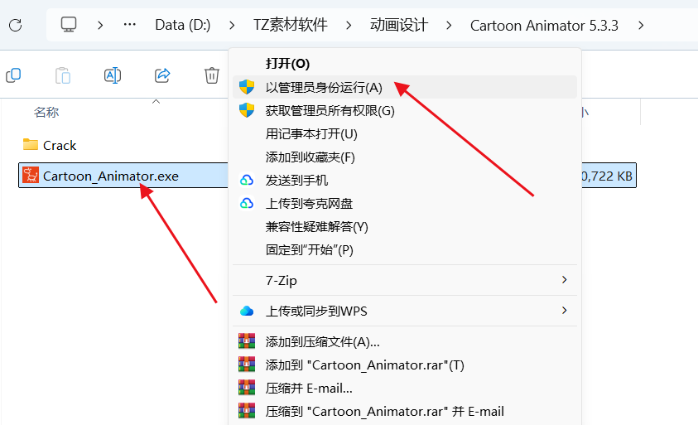Image resolution: width=698 pixels, height=425 pixels.
Task: Go to 动画设计 breadcrumb folder
Action: tap(399, 25)
